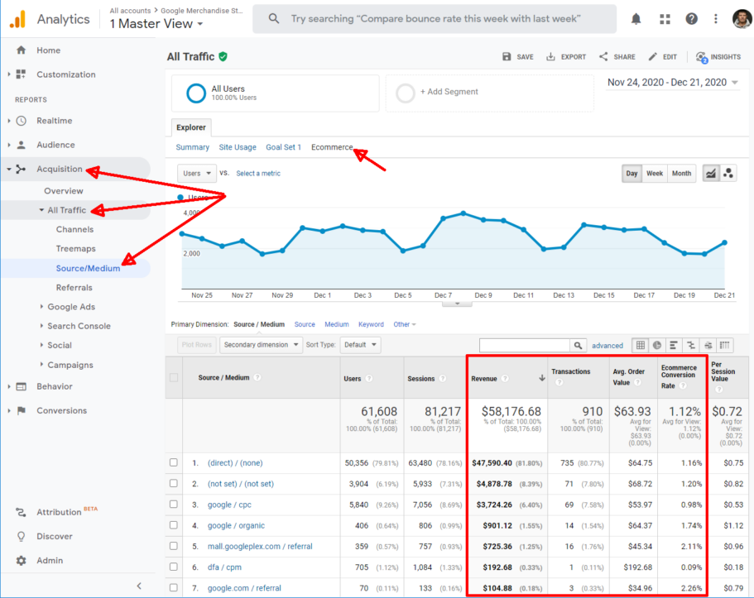Open the Performance bar chart view
754x598 pixels.
[x=674, y=345]
